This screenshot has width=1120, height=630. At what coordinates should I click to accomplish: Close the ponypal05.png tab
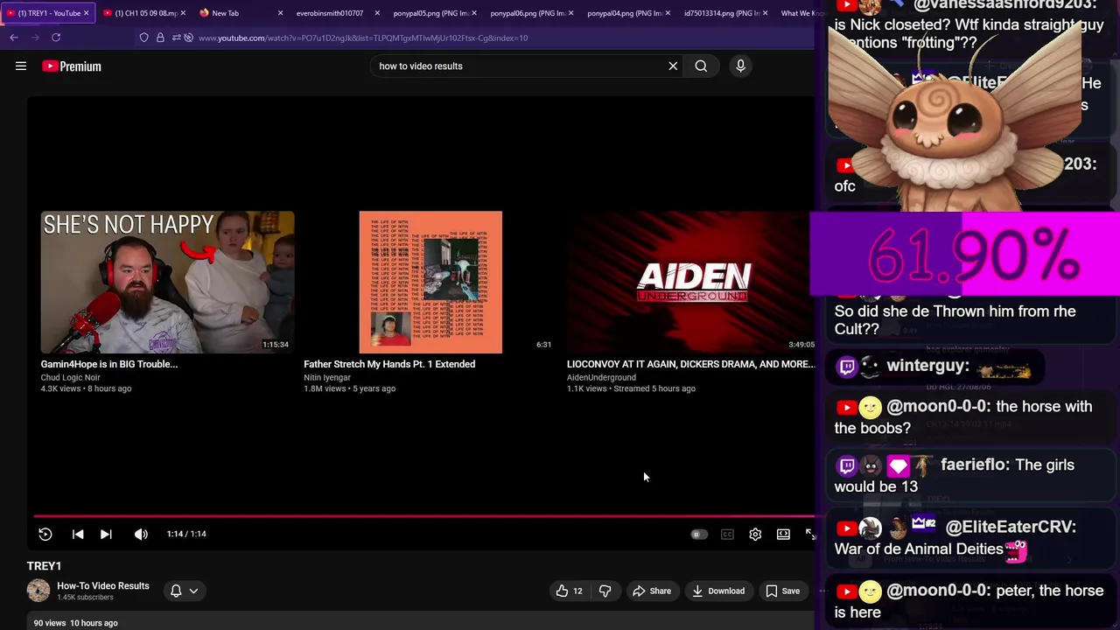pos(474,13)
